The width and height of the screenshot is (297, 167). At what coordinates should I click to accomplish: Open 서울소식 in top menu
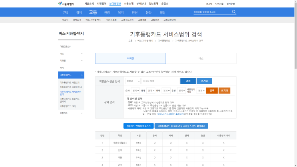point(89,4)
